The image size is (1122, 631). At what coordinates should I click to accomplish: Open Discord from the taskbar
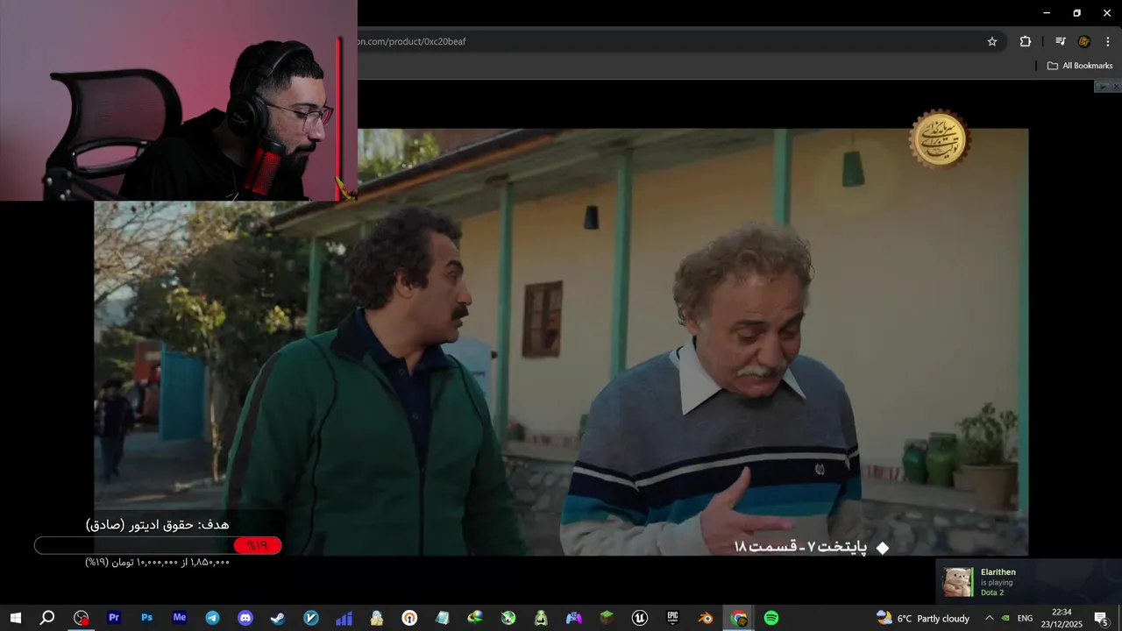point(245,618)
